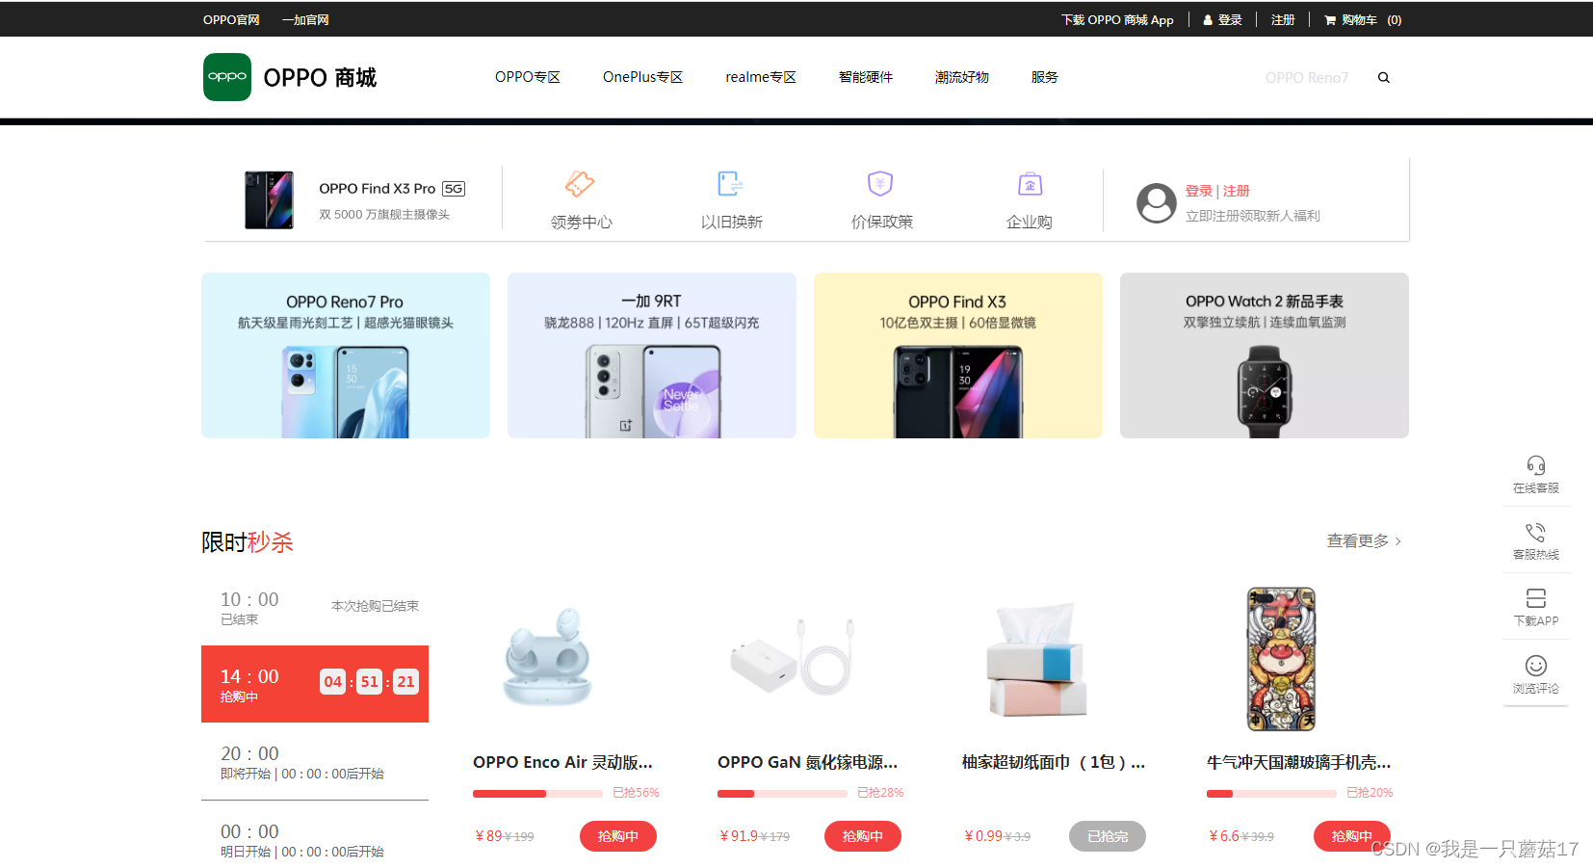Click the OPPO 商城 site title
This screenshot has height=868, width=1593.
[x=320, y=78]
